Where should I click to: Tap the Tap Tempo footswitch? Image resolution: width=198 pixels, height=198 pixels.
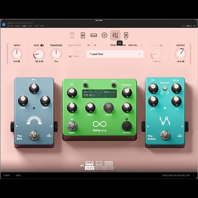click(127, 126)
